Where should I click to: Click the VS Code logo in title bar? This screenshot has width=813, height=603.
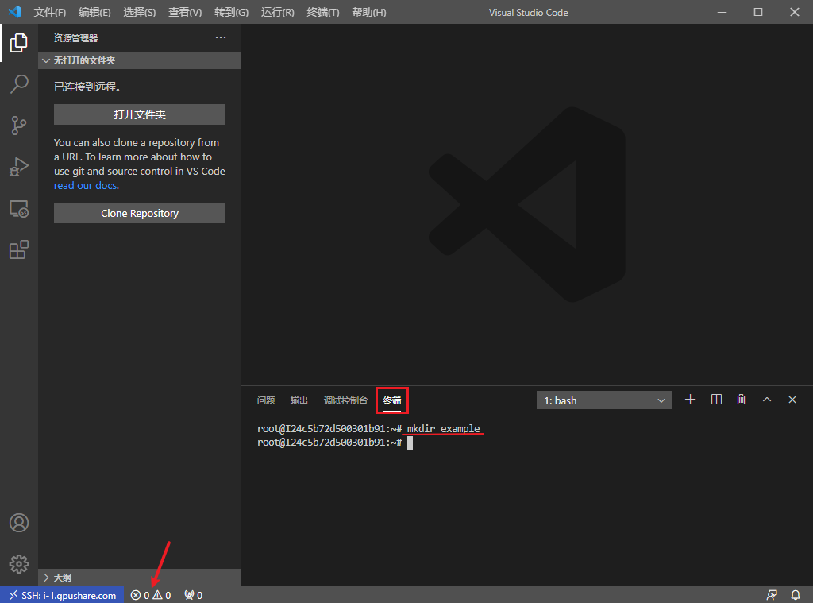(x=14, y=12)
